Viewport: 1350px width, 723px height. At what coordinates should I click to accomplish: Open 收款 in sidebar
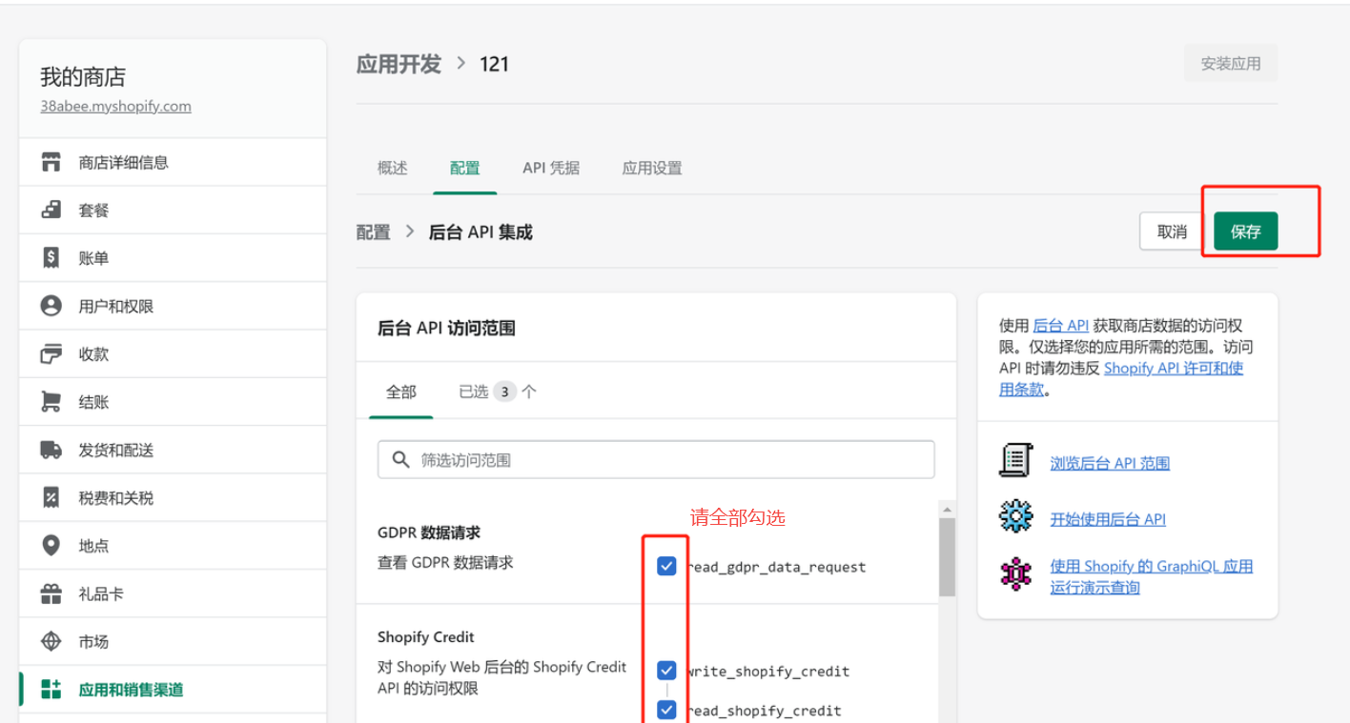click(x=173, y=353)
